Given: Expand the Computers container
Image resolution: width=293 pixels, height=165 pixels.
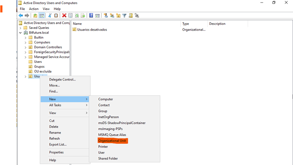Looking at the screenshot, I should point(25,43).
